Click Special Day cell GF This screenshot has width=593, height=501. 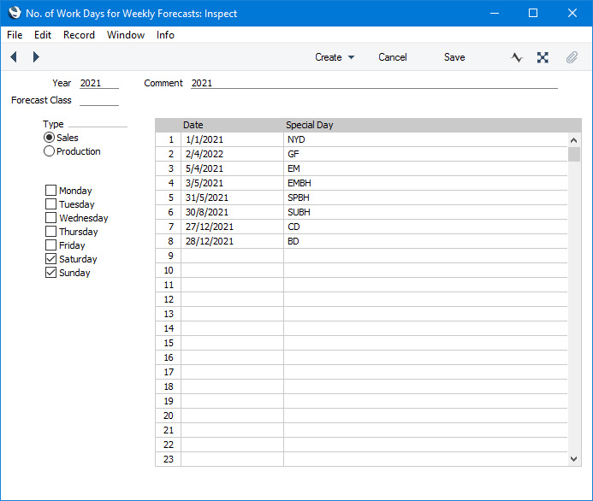(425, 154)
